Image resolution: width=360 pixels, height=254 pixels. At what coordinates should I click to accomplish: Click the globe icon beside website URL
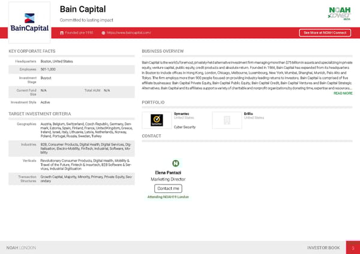click(103, 32)
